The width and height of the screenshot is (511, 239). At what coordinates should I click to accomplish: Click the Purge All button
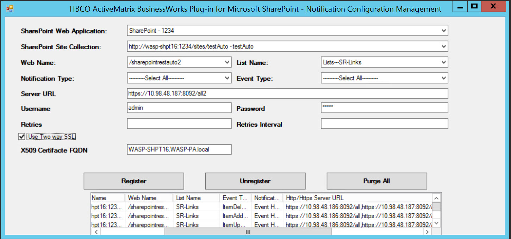[x=376, y=181]
